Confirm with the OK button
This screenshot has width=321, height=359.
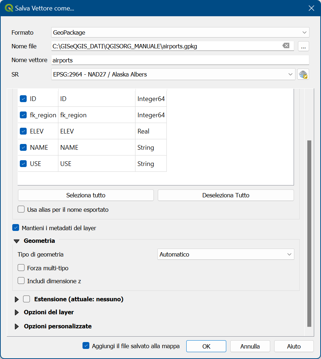coord(206,346)
